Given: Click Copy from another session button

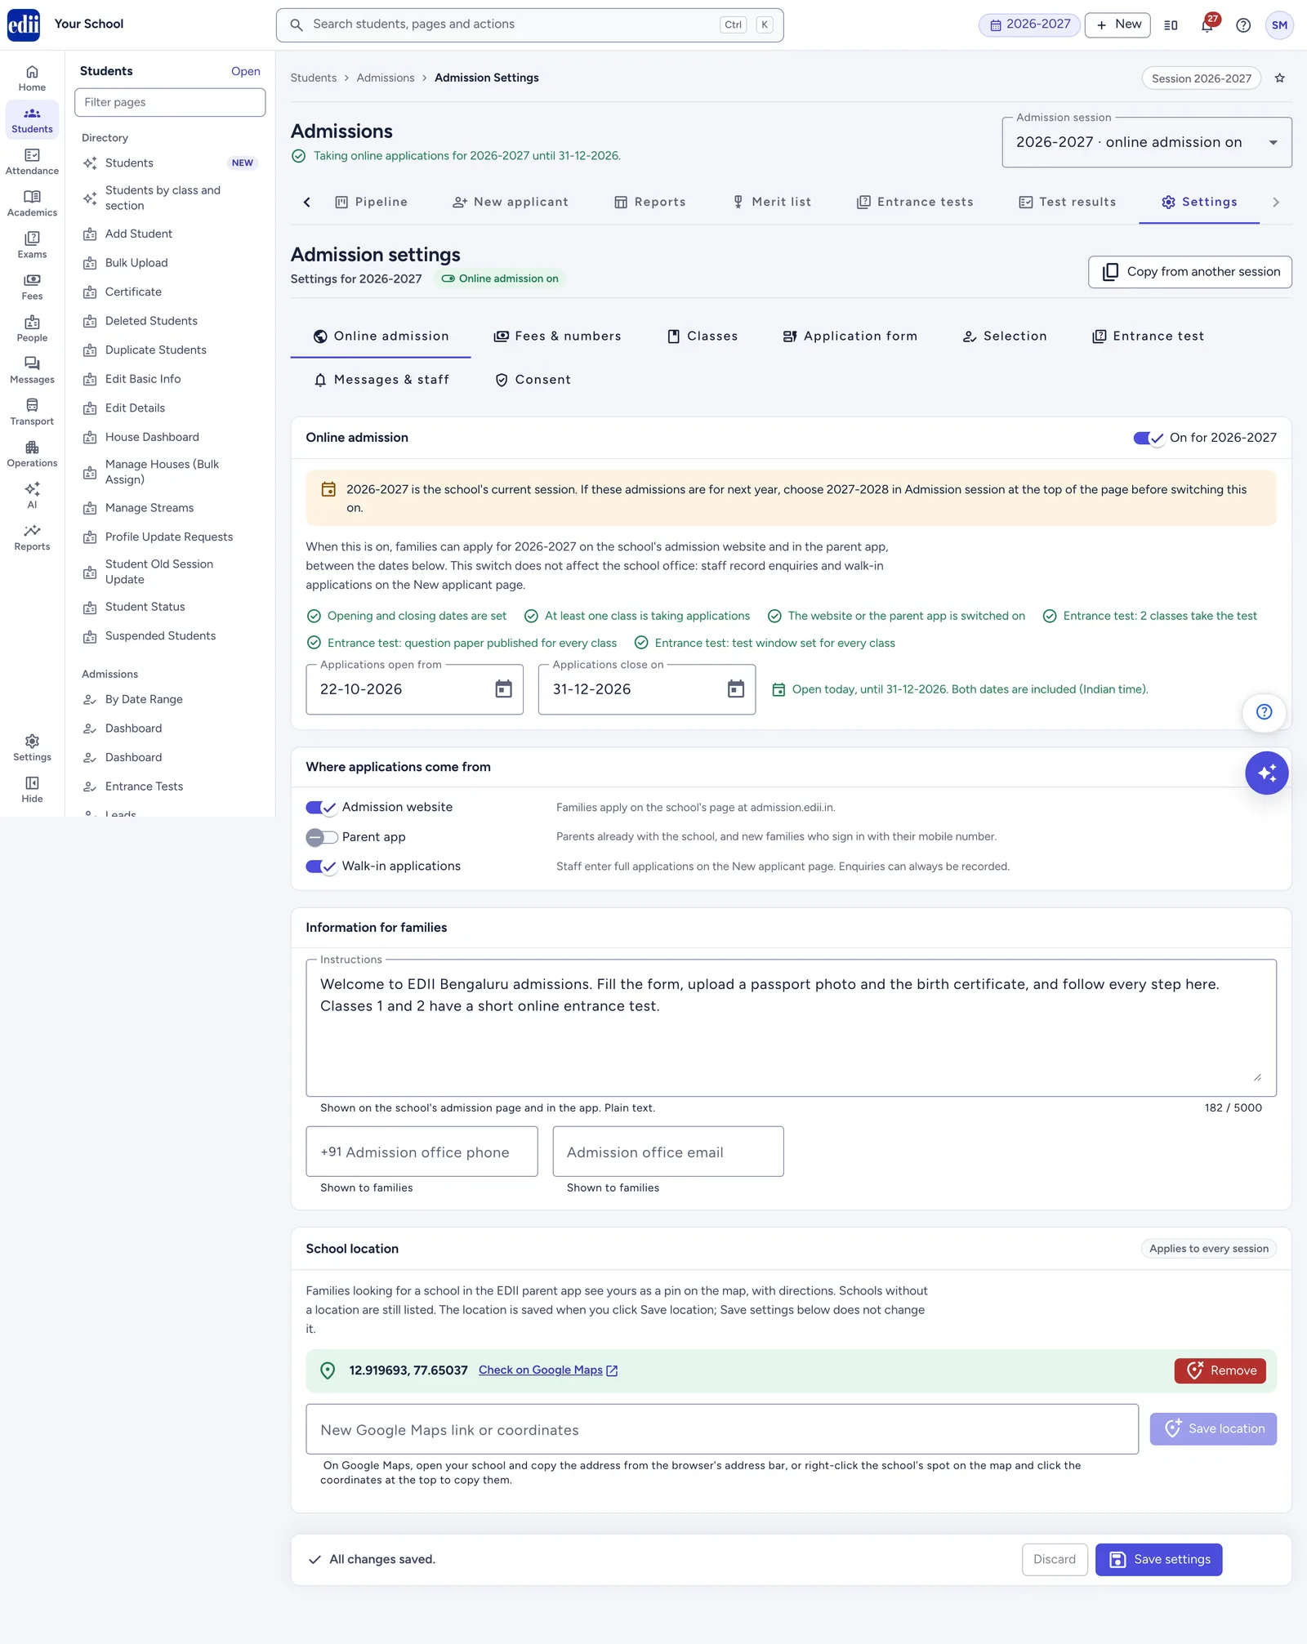Looking at the screenshot, I should [1189, 272].
